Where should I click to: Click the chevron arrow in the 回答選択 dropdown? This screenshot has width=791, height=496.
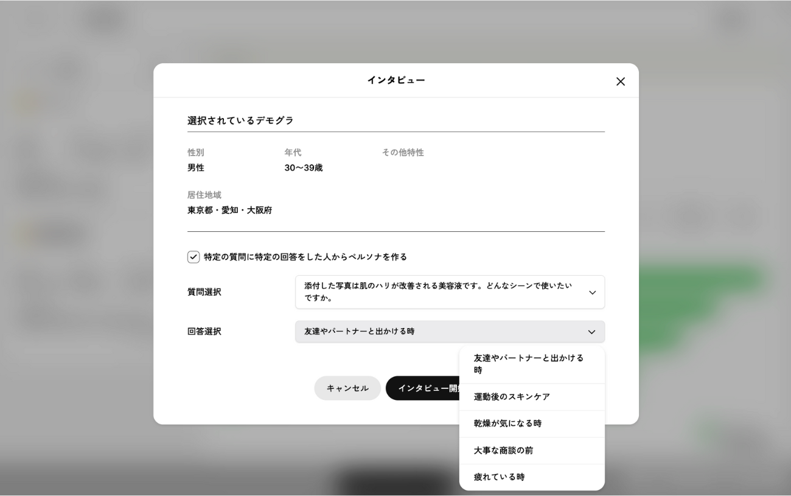(591, 332)
